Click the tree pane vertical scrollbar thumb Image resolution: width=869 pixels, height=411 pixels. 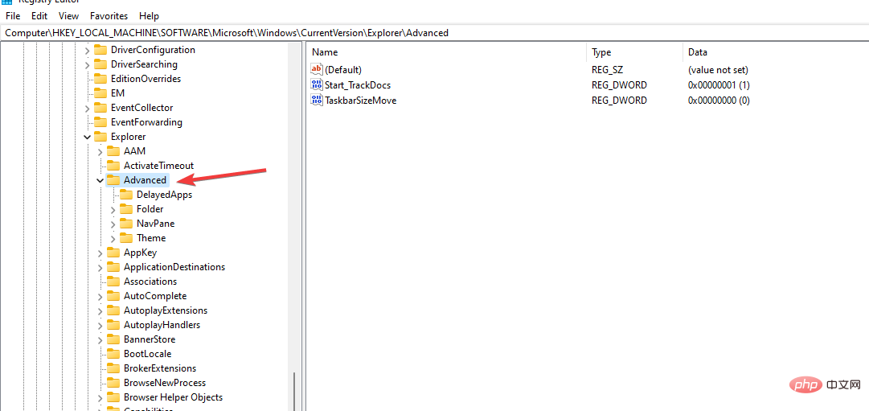pos(294,392)
